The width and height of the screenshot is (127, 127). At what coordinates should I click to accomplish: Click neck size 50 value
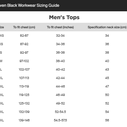107,95
